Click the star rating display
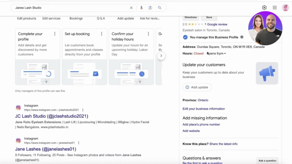Viewport: 292px width, 164px height. [x=196, y=24]
